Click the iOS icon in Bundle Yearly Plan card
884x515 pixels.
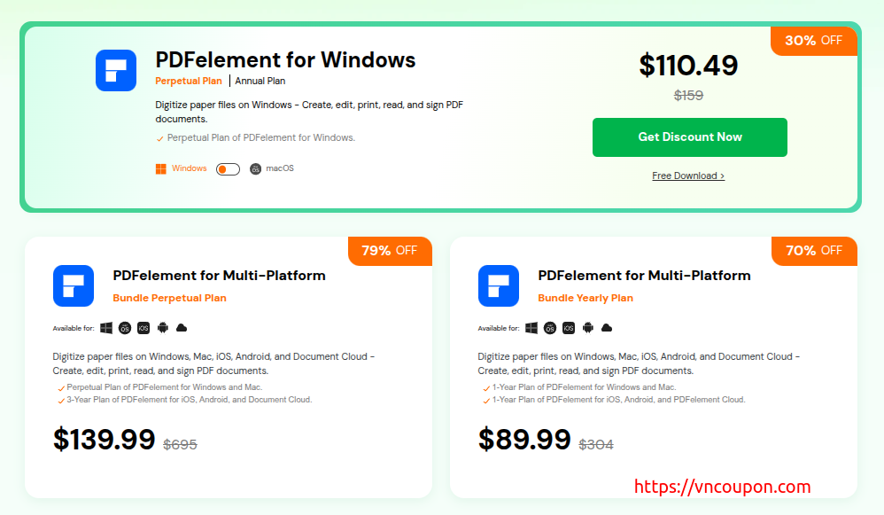(569, 328)
